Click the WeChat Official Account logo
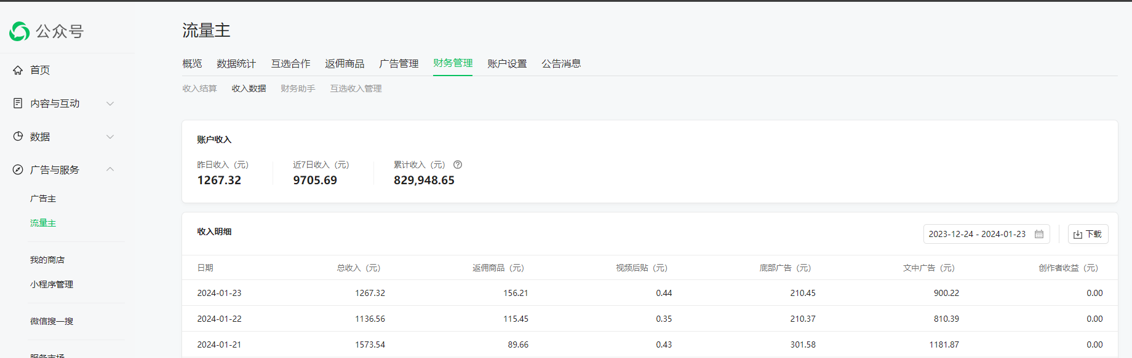This screenshot has width=1132, height=358. coord(20,31)
